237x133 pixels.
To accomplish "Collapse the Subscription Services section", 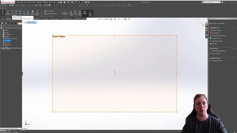I will (234, 58).
